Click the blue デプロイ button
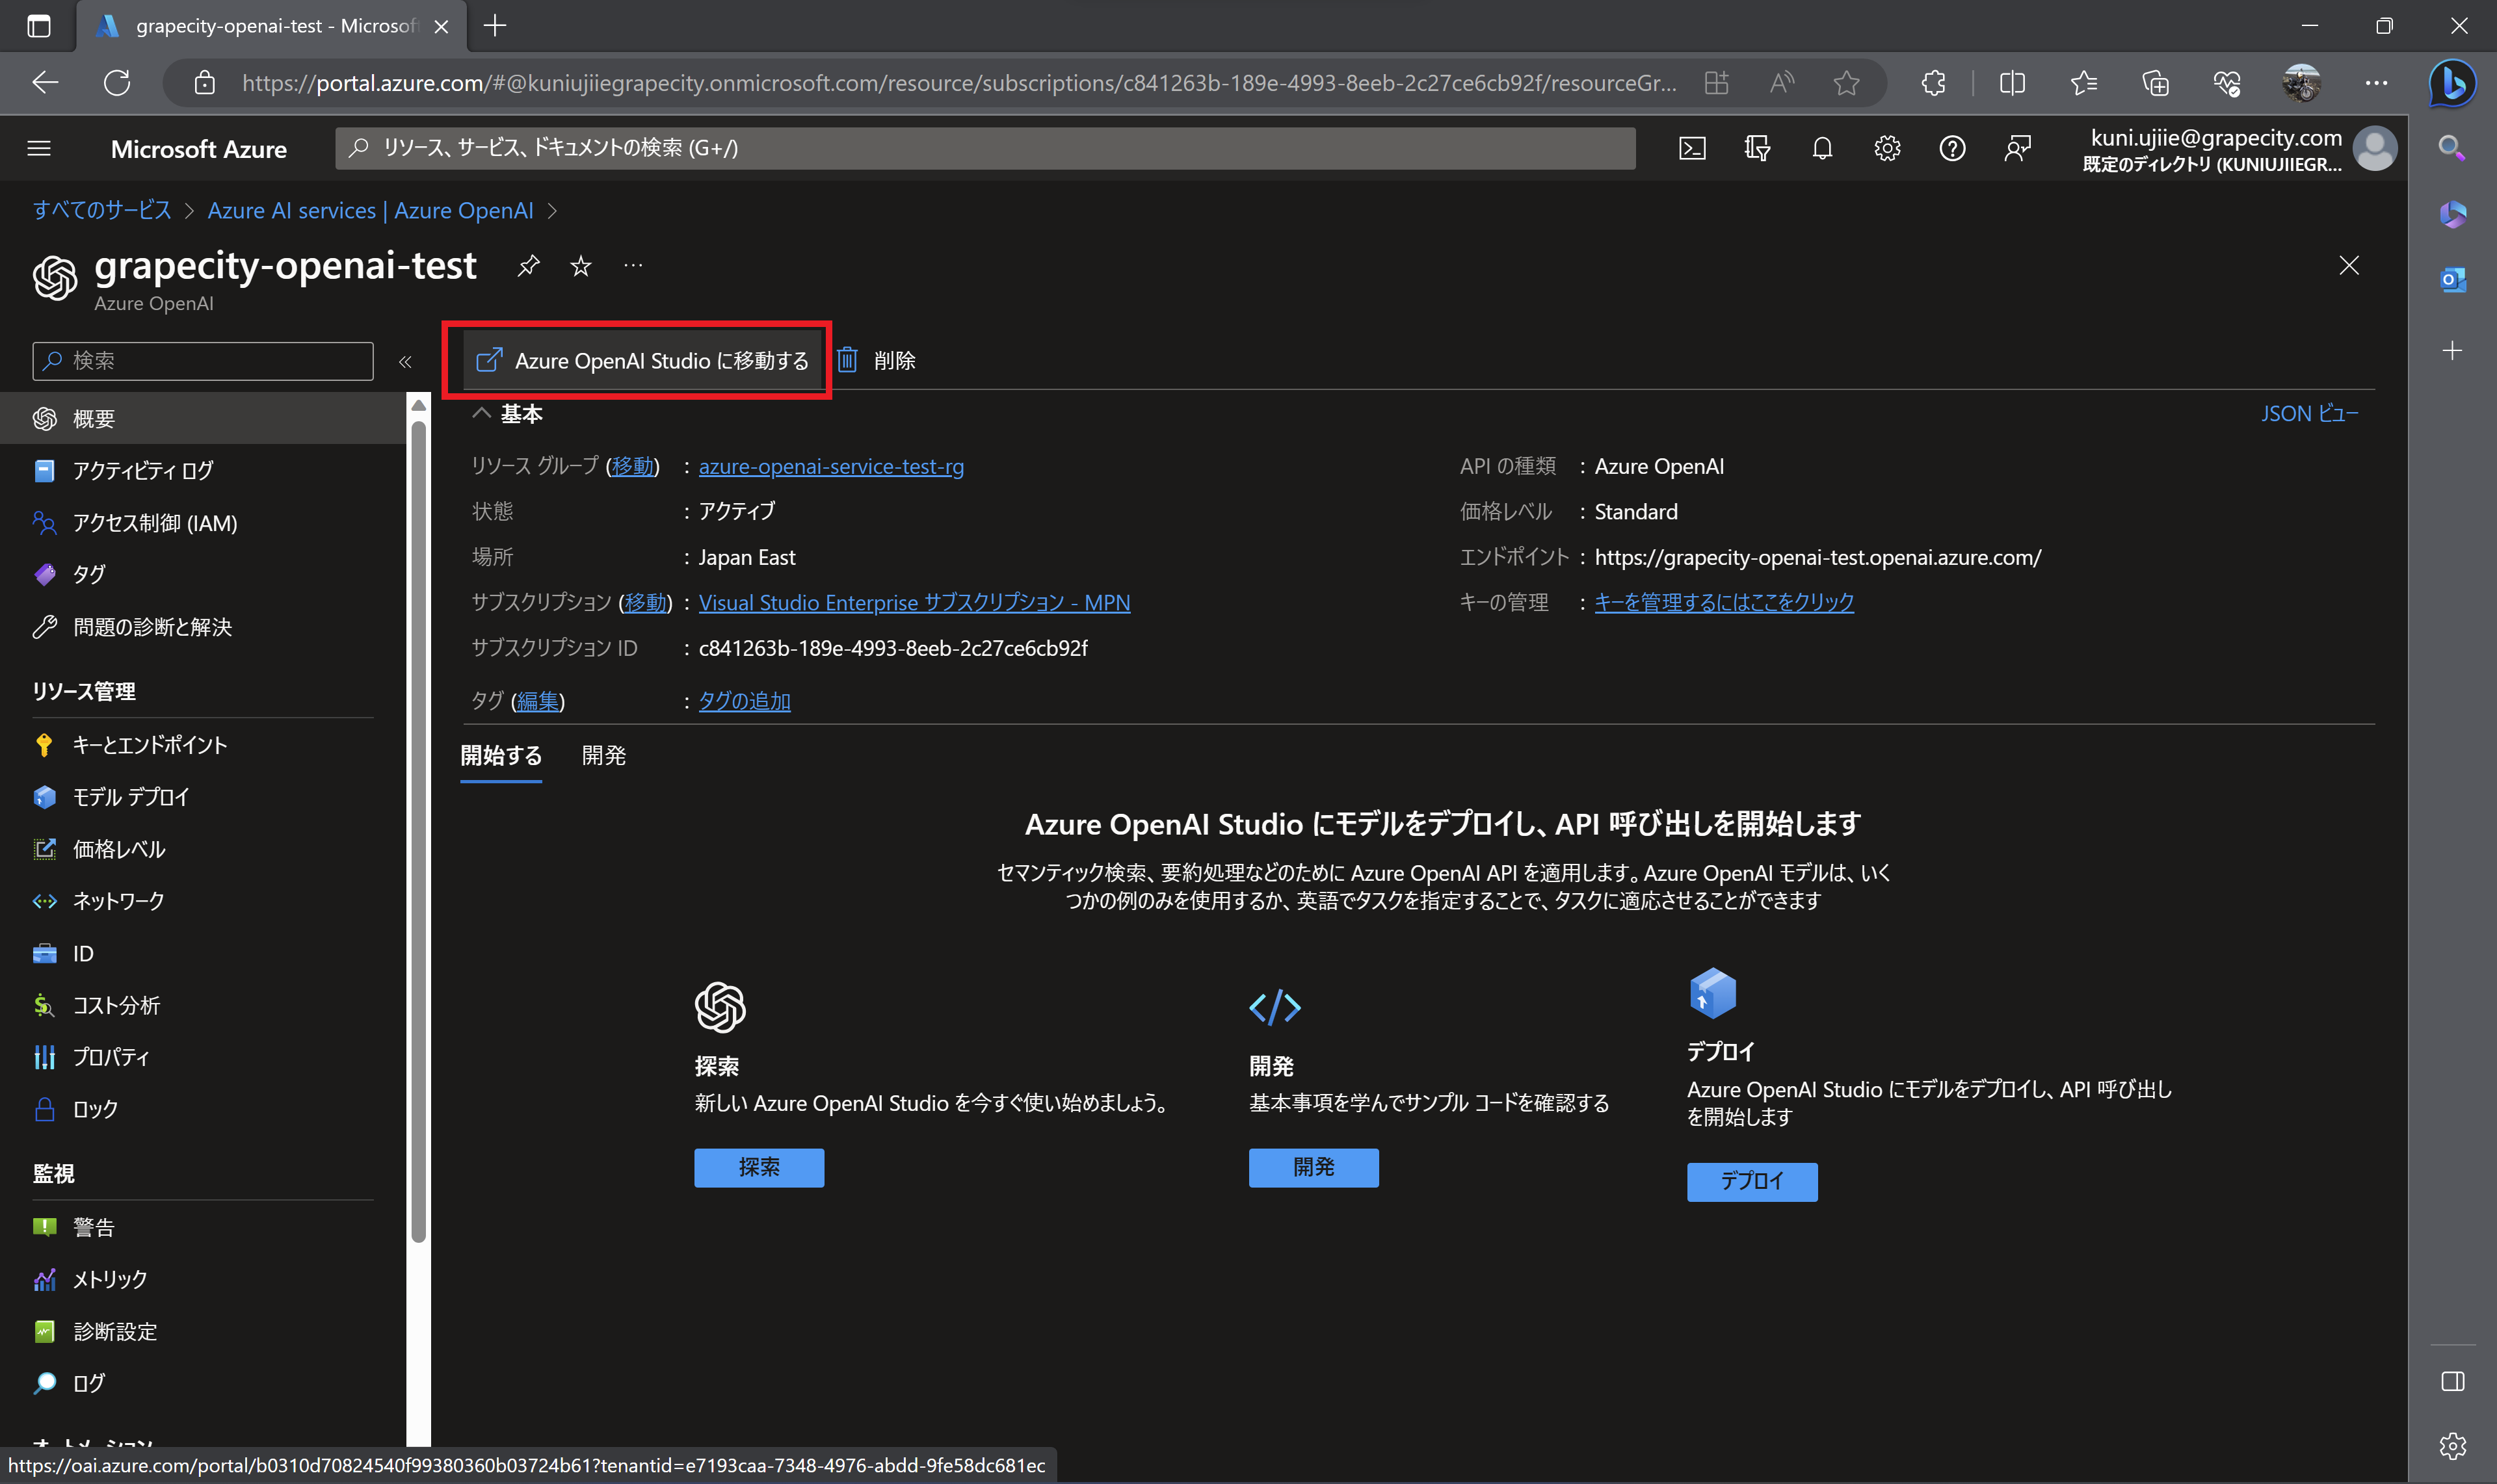2497x1484 pixels. 1752,1181
